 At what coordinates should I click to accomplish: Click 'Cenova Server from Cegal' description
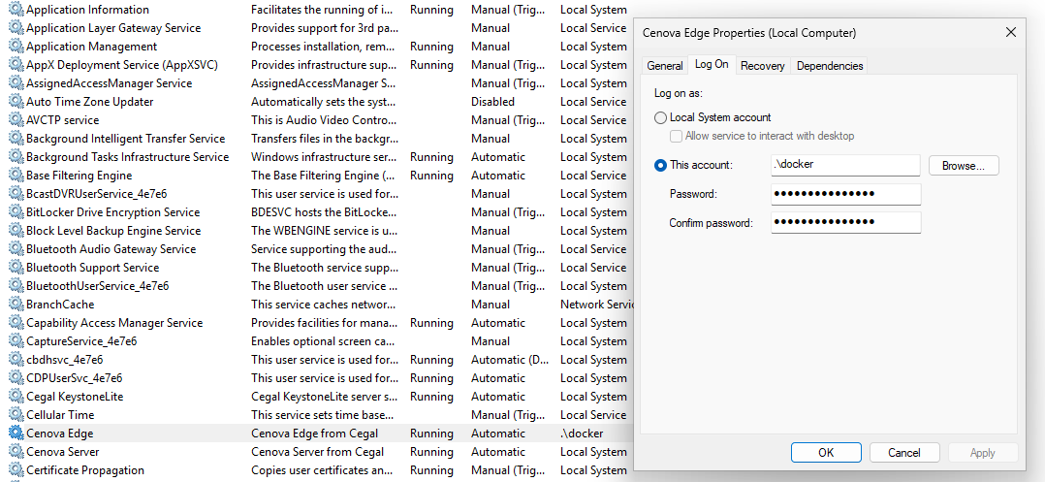[317, 452]
